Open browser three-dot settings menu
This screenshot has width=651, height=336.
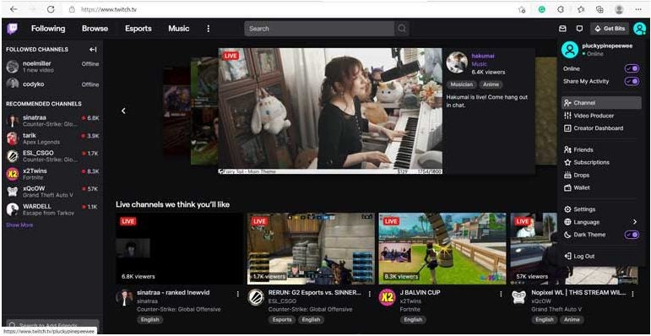[638, 9]
